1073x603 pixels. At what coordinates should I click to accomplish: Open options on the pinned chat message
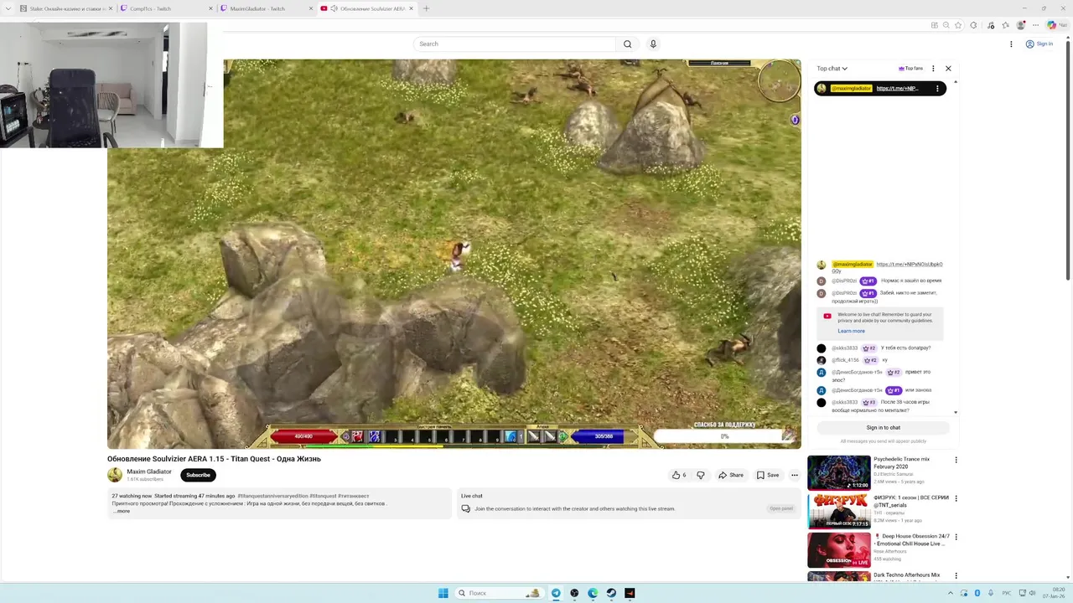click(937, 88)
